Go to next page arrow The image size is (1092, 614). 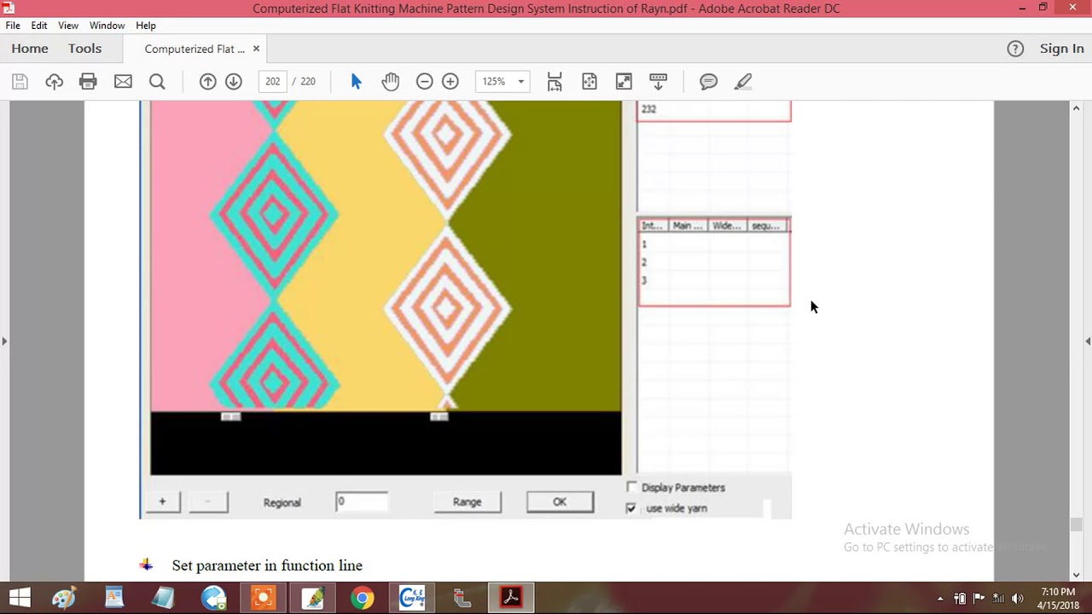[x=234, y=82]
